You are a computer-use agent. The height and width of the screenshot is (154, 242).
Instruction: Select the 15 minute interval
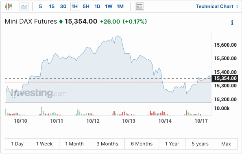tap(52, 7)
